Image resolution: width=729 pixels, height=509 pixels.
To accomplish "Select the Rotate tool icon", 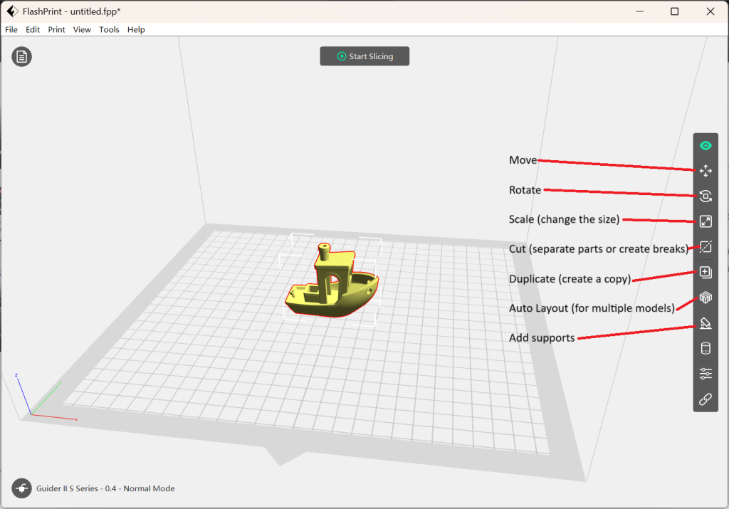I will 706,196.
